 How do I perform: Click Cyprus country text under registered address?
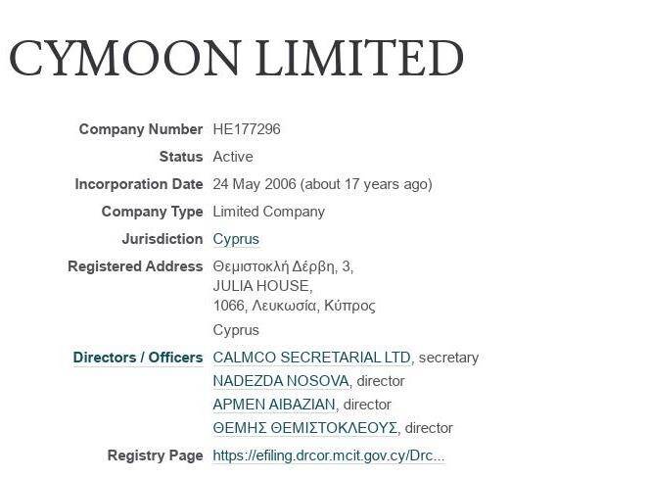click(x=236, y=330)
